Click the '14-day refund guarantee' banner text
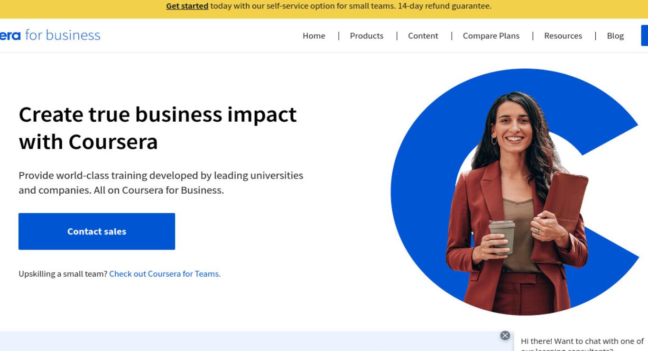Viewport: 648px width, 351px height. click(444, 6)
